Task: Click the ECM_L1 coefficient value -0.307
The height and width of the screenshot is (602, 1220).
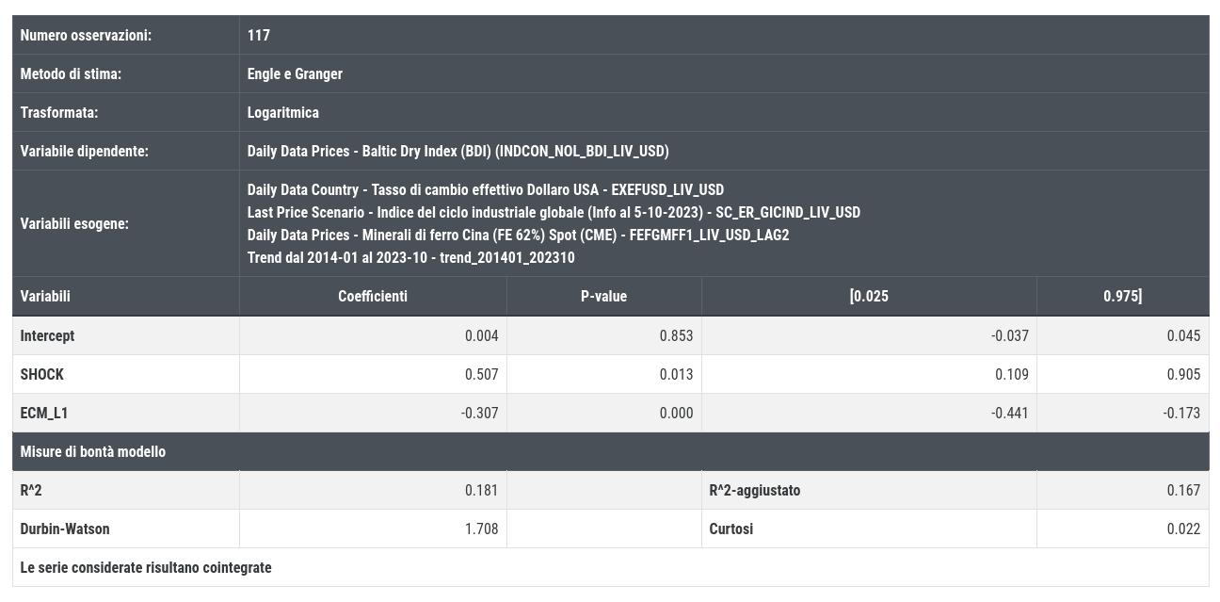Action: pyautogui.click(x=480, y=413)
